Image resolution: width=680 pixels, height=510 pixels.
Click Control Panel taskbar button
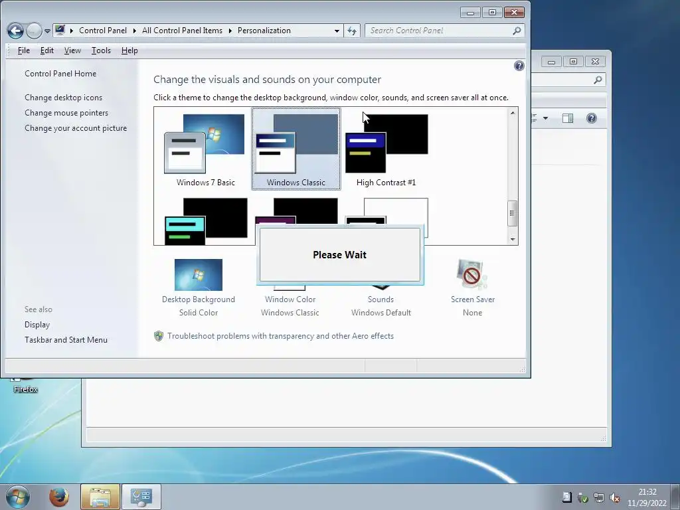coord(141,497)
